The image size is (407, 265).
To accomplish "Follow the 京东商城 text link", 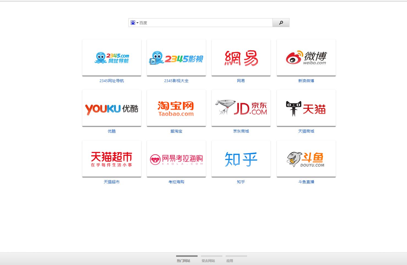I will 241,131.
